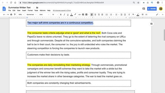This screenshot has width=165, height=93.
Task: Go to the browser home page
Action: click(15, 3)
